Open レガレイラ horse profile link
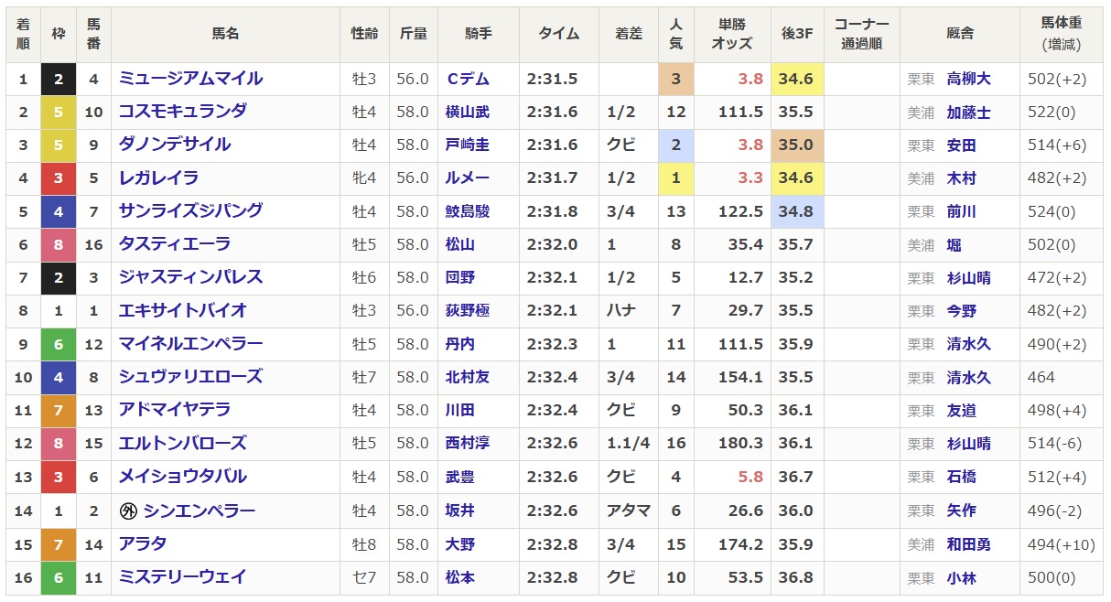 click(158, 178)
